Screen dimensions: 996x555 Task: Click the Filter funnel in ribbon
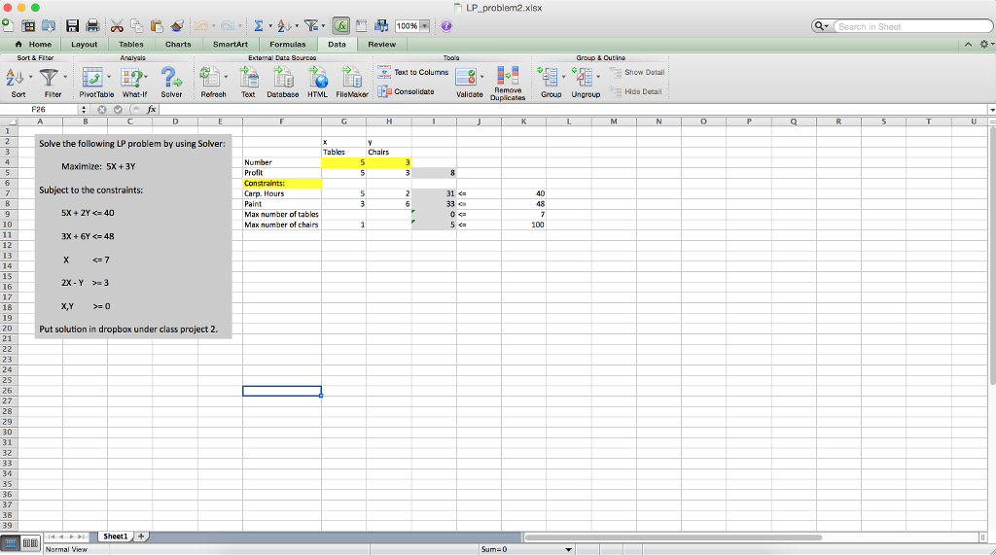point(49,78)
